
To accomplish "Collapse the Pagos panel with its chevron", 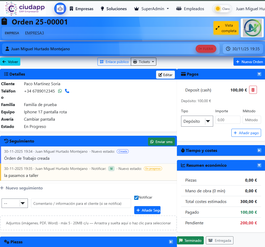I will [x=259, y=74].
